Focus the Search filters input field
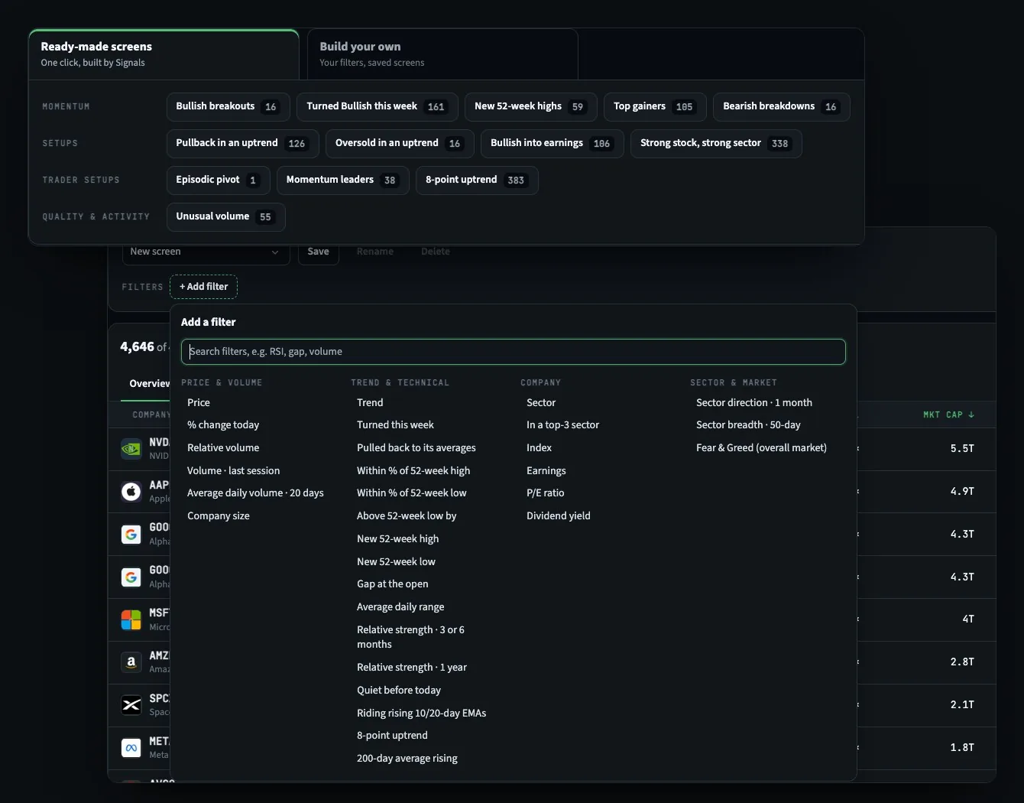 click(514, 352)
